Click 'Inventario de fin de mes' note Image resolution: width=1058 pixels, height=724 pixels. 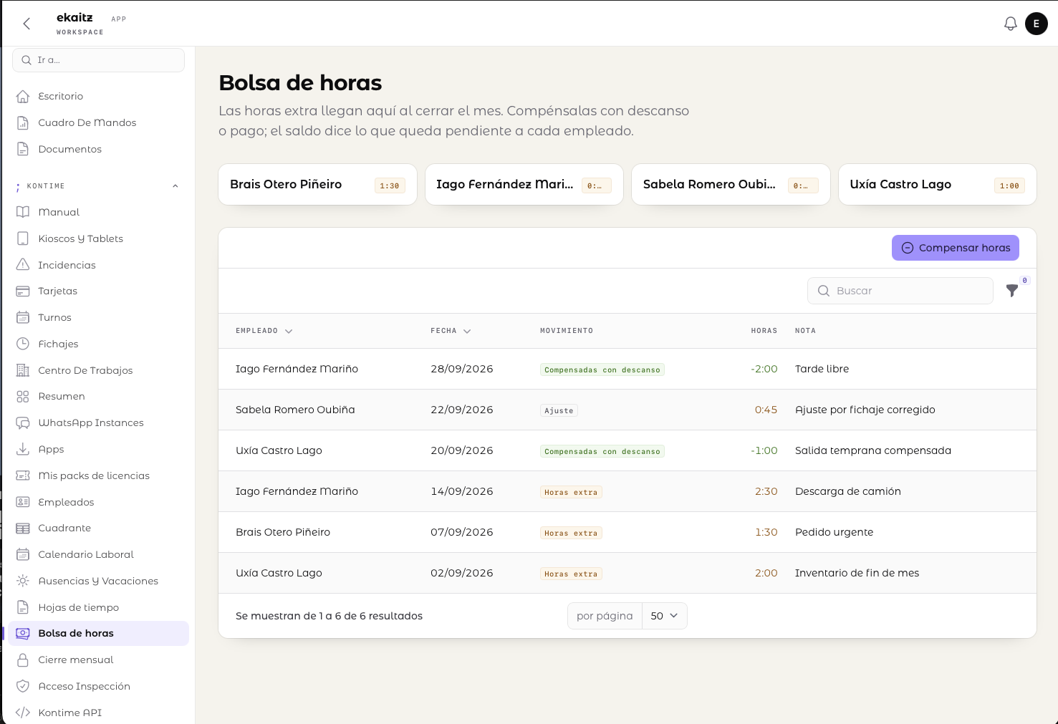click(x=857, y=573)
